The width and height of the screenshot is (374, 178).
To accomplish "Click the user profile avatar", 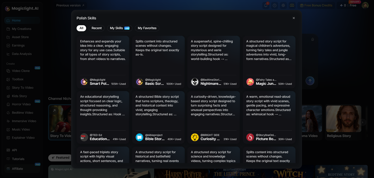I will click(365, 5).
